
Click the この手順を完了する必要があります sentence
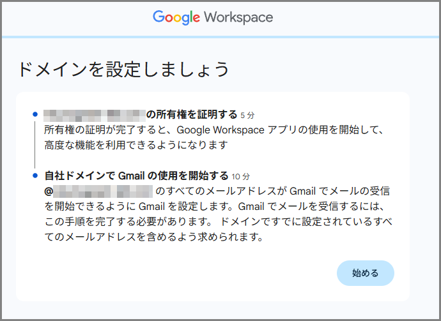pos(128,222)
